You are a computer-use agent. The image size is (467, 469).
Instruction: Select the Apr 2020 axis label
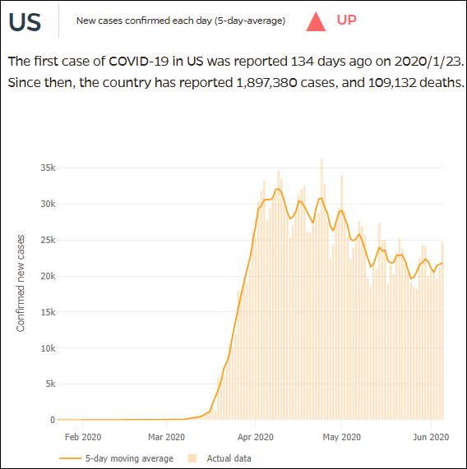point(256,437)
